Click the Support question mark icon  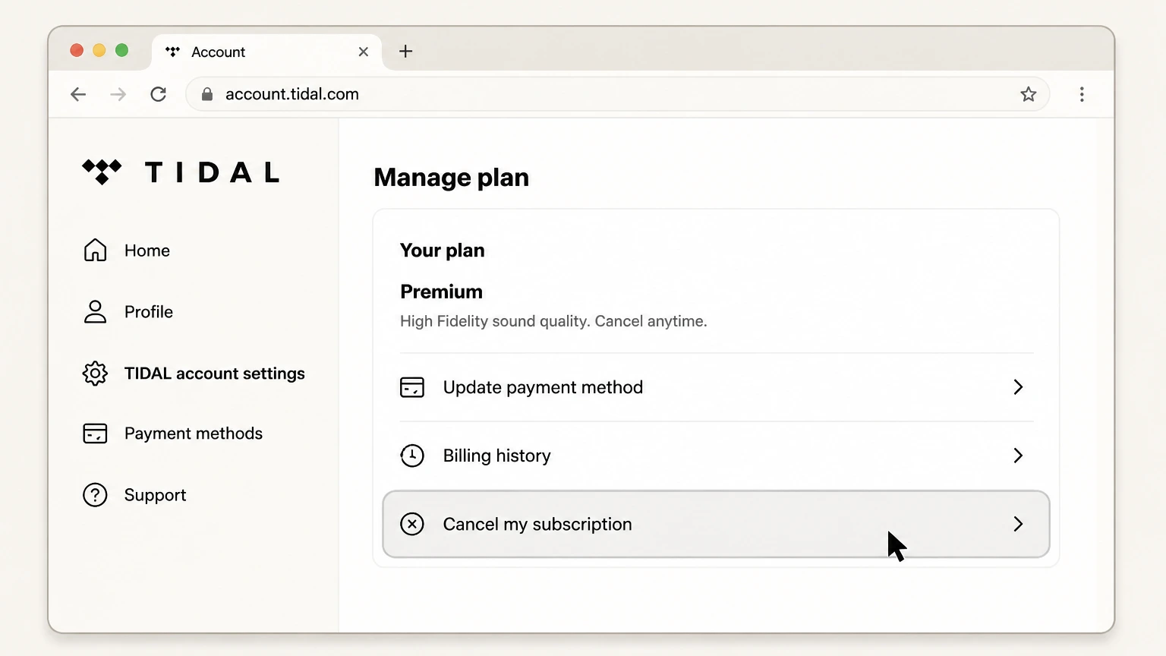click(x=95, y=495)
